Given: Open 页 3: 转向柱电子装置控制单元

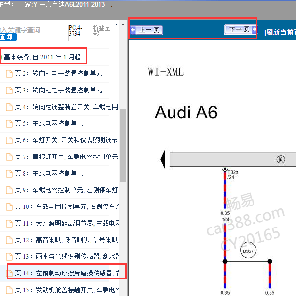Looking at the screenshot, I should click(x=59, y=90).
